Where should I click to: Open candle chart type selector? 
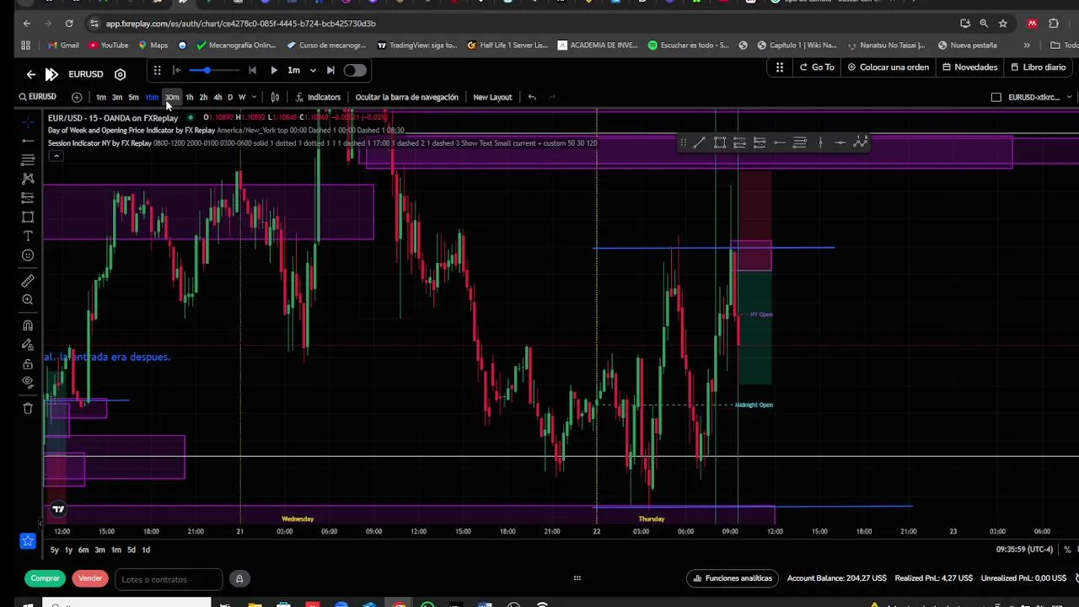click(x=275, y=97)
